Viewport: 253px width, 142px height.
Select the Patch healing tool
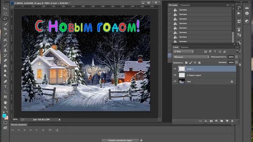(5, 40)
